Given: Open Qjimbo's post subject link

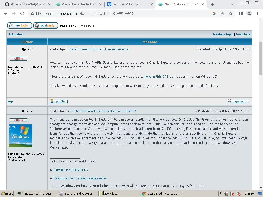Looking at the screenshot, I should tap(100, 49).
